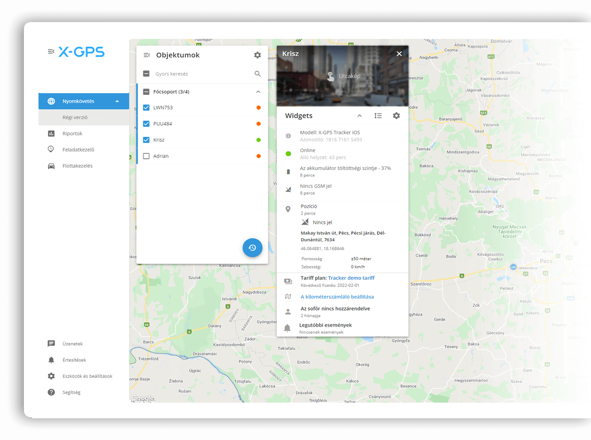Collapse the Nyomkövetés menu arrow
This screenshot has width=591, height=440.
[x=117, y=101]
